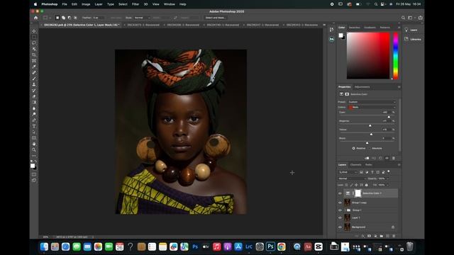Click the Magenta slider handle

coord(370,125)
